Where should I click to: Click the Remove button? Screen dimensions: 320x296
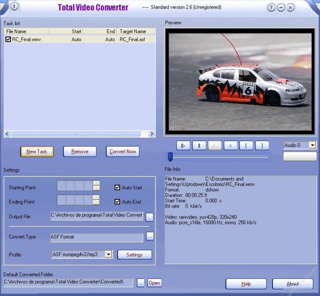[80, 152]
